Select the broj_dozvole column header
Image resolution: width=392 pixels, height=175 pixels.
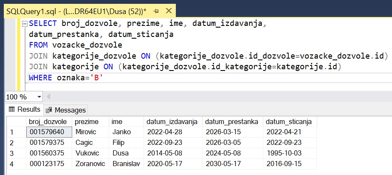coord(48,122)
